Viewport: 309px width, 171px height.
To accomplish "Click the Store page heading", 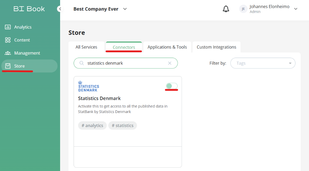I will tap(77, 33).
